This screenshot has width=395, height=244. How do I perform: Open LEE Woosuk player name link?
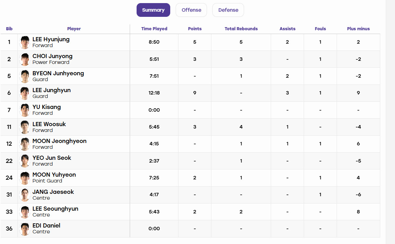coord(49,124)
